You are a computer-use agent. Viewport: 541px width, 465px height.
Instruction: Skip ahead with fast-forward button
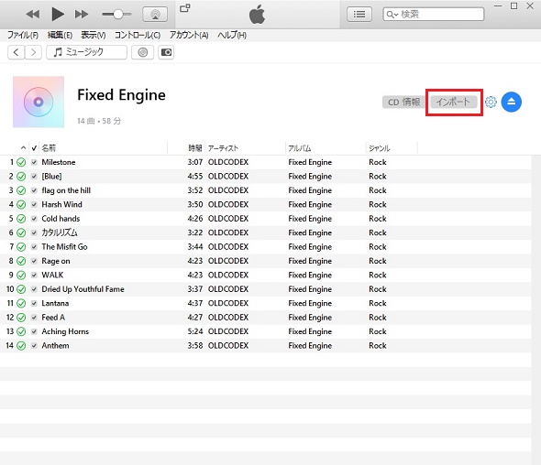82,14
